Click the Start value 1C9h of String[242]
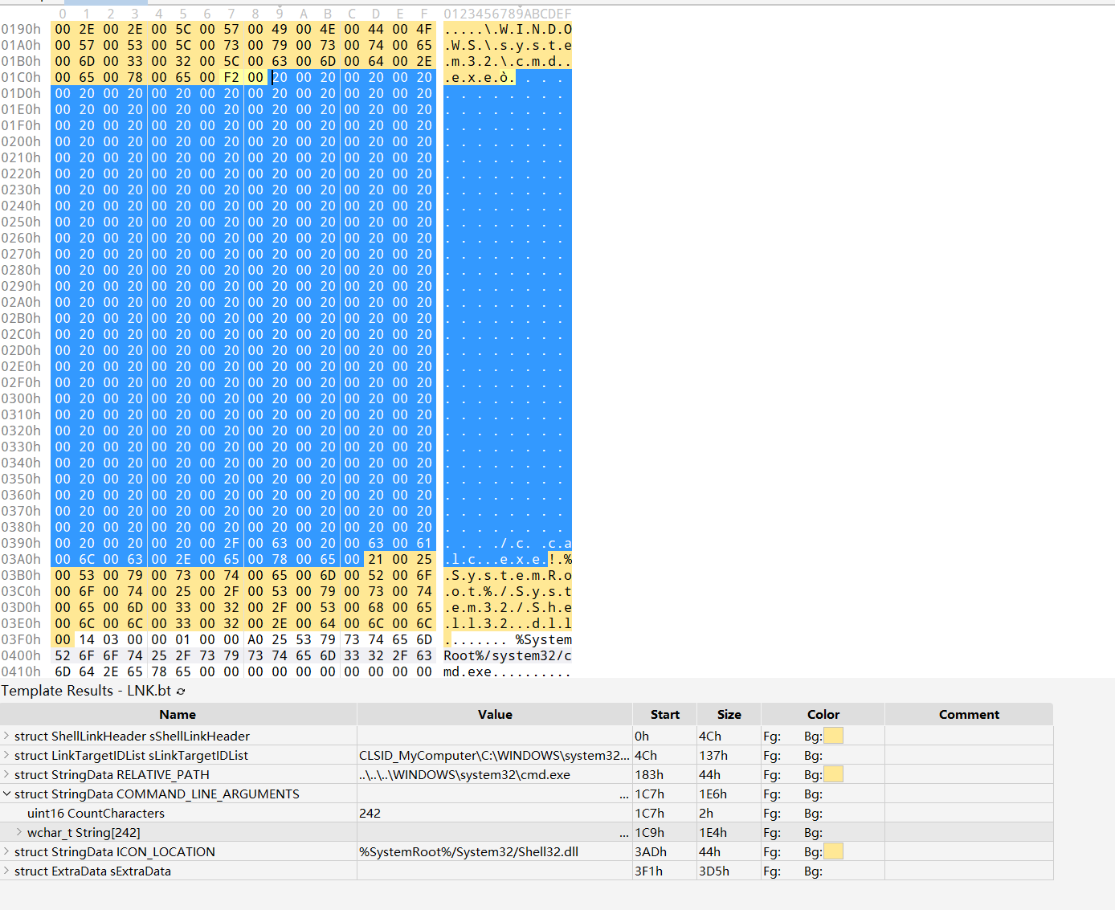 point(649,832)
